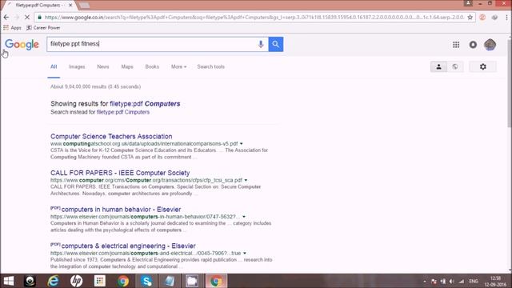Close the filetype:pdf Computers tab
Viewport: 512px width, 288px height.
70,6
